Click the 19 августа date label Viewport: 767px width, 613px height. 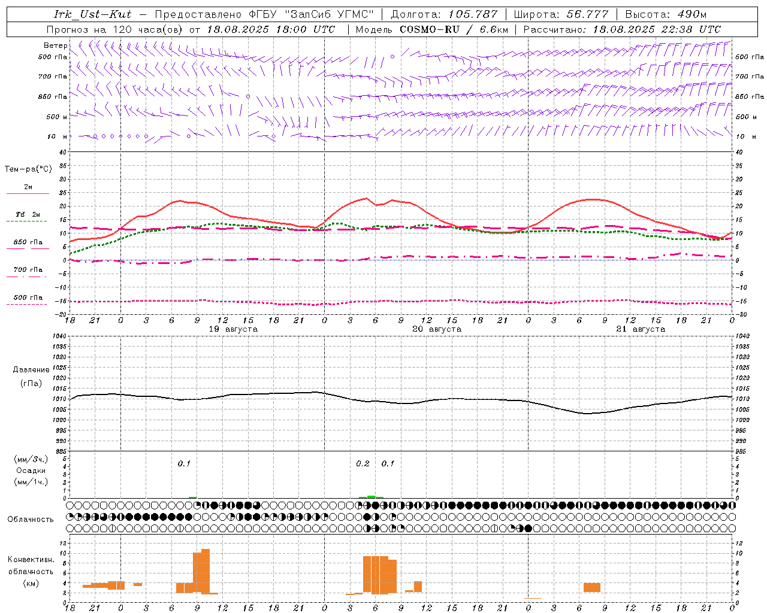233,329
